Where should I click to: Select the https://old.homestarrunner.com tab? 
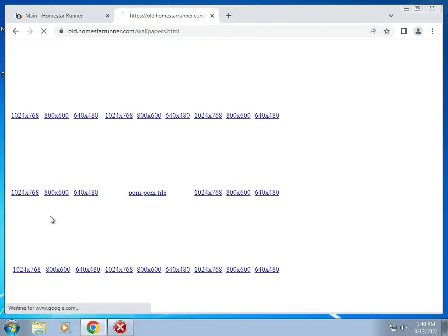coord(167,16)
